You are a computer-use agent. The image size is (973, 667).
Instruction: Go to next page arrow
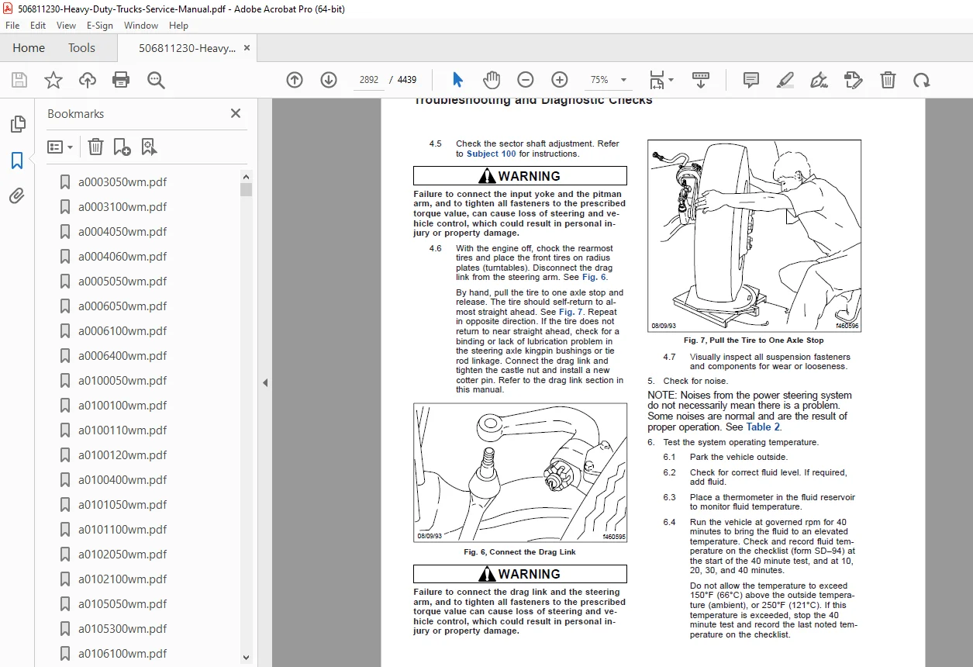tap(329, 80)
